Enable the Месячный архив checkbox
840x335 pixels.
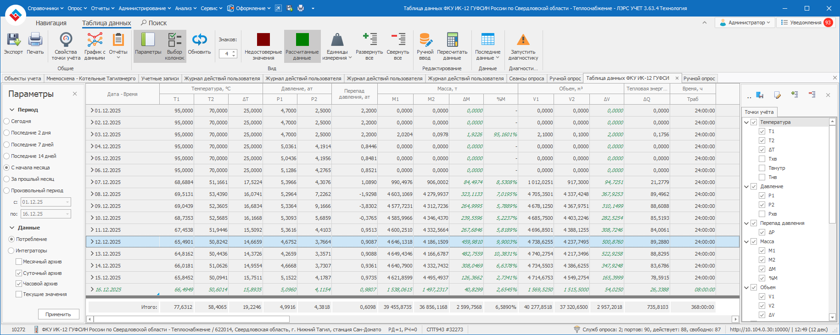tap(19, 262)
